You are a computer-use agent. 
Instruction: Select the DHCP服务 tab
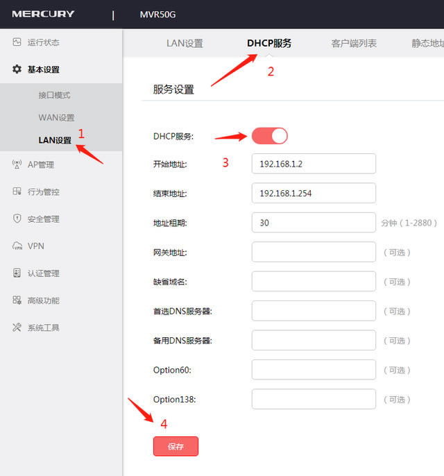(269, 43)
